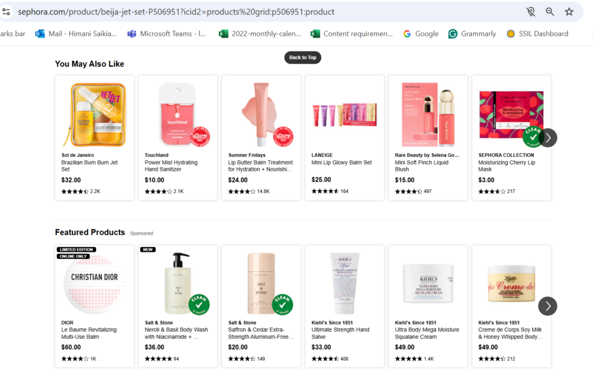
Task: Open the Google bookmark
Action: (x=421, y=34)
